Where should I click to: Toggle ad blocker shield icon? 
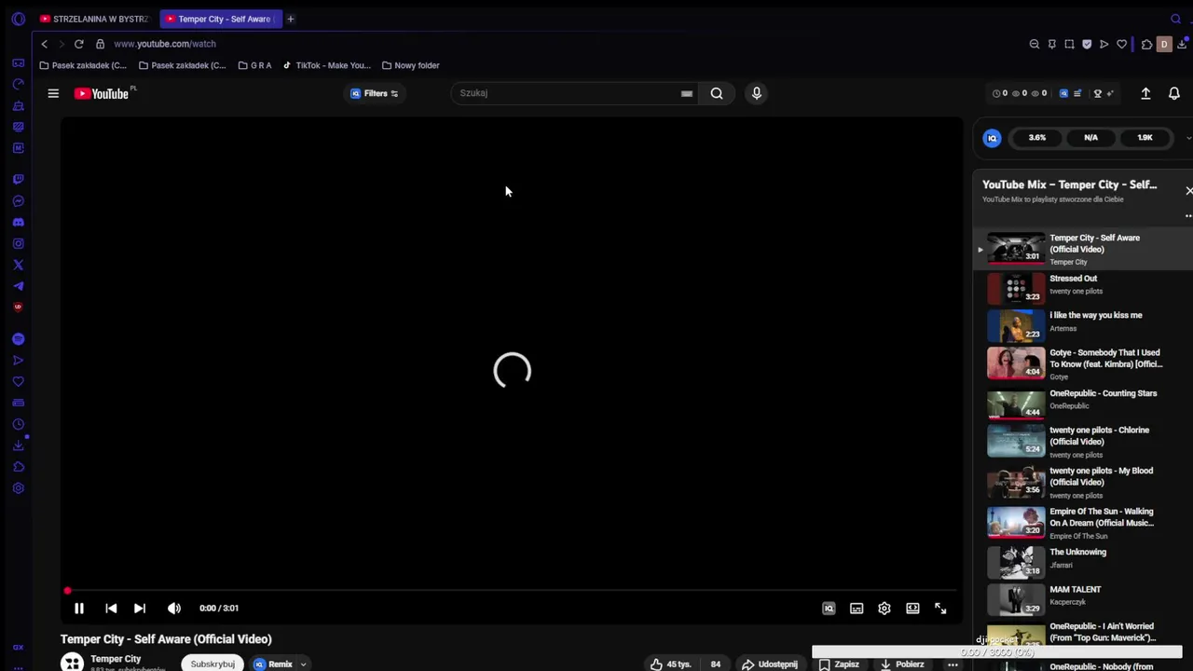(1087, 44)
